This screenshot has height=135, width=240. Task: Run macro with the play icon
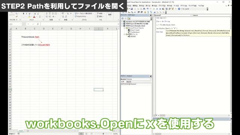click(154, 9)
